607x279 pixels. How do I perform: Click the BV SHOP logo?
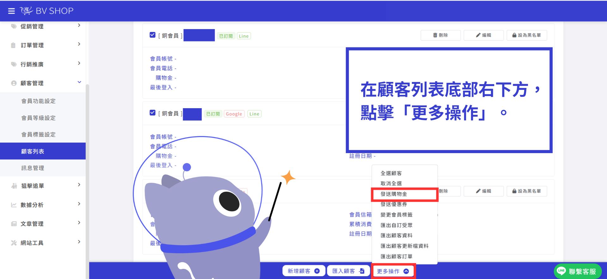click(46, 11)
